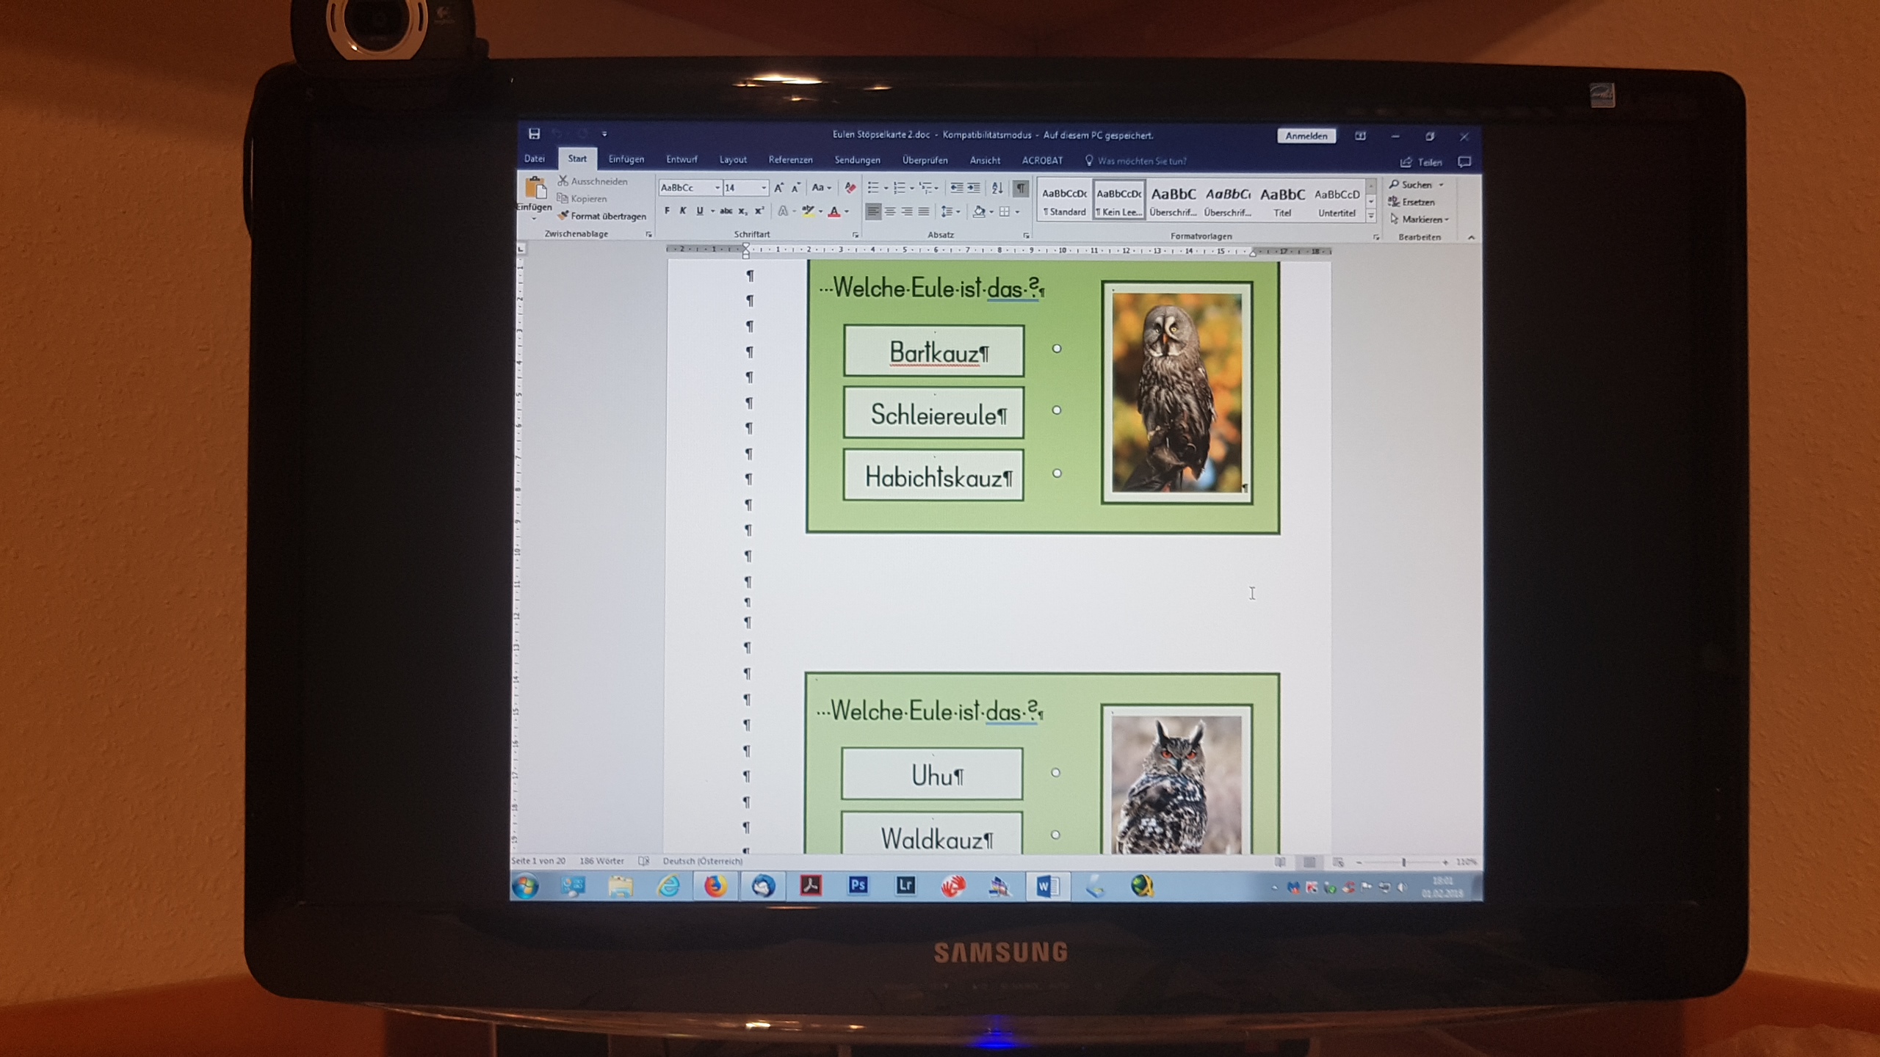Viewport: 1880px width, 1057px height.
Task: Switch to the Einfügen ribbon tab
Action: coord(626,159)
